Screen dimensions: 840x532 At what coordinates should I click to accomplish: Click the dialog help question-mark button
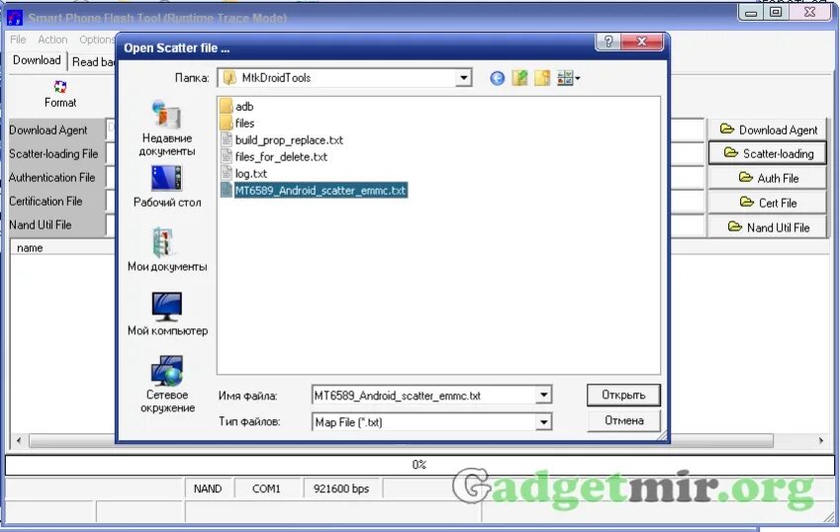point(608,42)
